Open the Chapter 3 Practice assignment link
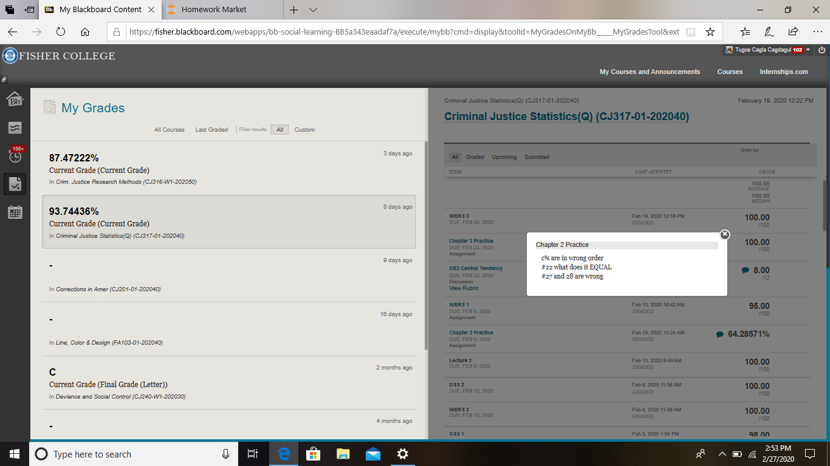The height and width of the screenshot is (466, 830). coord(471,241)
